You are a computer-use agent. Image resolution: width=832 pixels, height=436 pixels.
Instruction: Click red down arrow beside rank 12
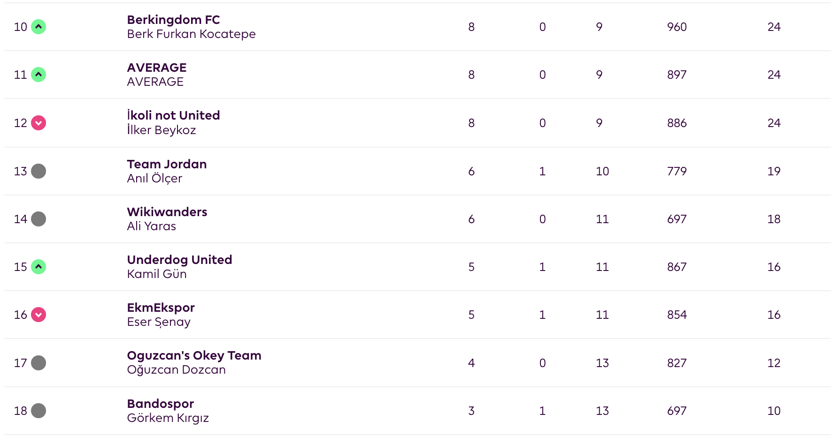(x=39, y=123)
